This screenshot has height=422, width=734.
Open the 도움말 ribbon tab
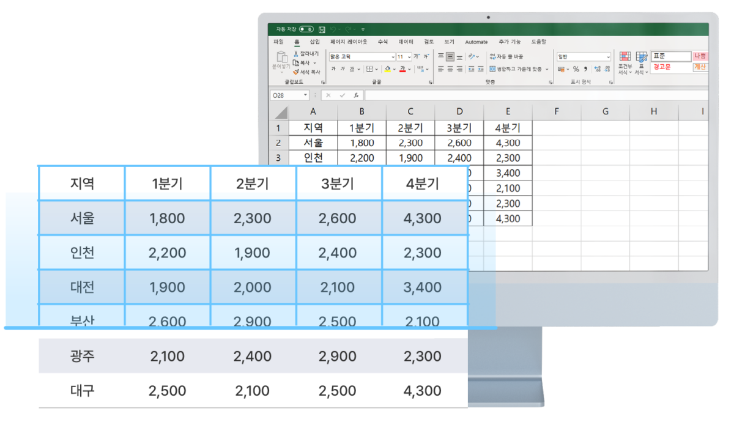tap(538, 42)
